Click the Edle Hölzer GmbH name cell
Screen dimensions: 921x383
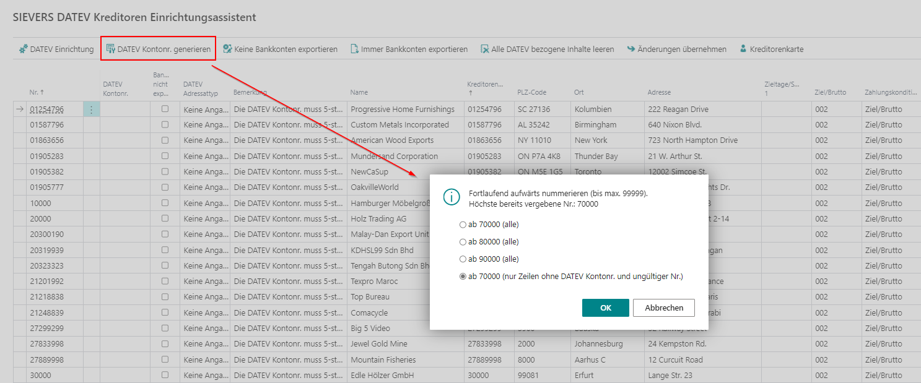(382, 375)
